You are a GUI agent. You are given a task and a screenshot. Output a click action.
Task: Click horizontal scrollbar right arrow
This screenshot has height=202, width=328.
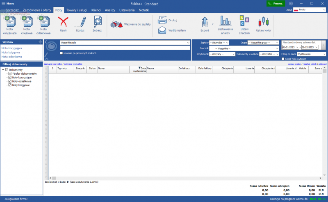(x=320, y=178)
